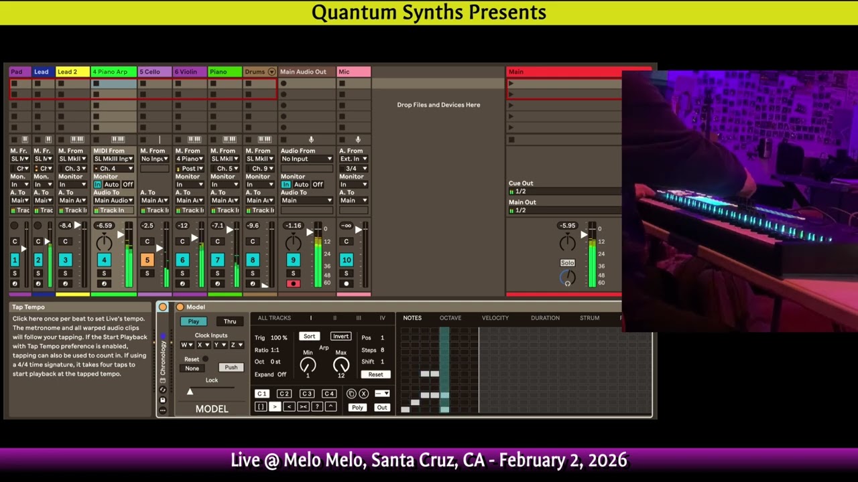
Task: Click the Invert button
Action: click(x=341, y=337)
